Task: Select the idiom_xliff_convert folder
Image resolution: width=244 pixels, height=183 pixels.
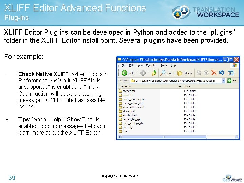Action: pyautogui.click(x=131, y=107)
